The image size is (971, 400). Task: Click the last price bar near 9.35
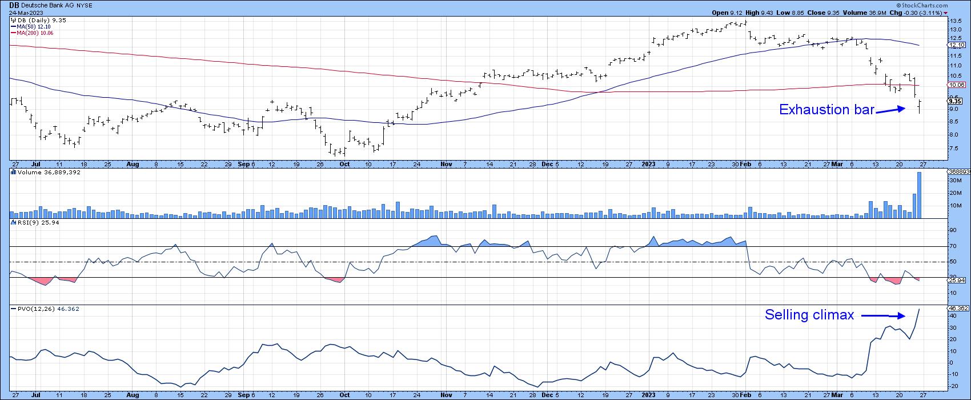pos(919,106)
